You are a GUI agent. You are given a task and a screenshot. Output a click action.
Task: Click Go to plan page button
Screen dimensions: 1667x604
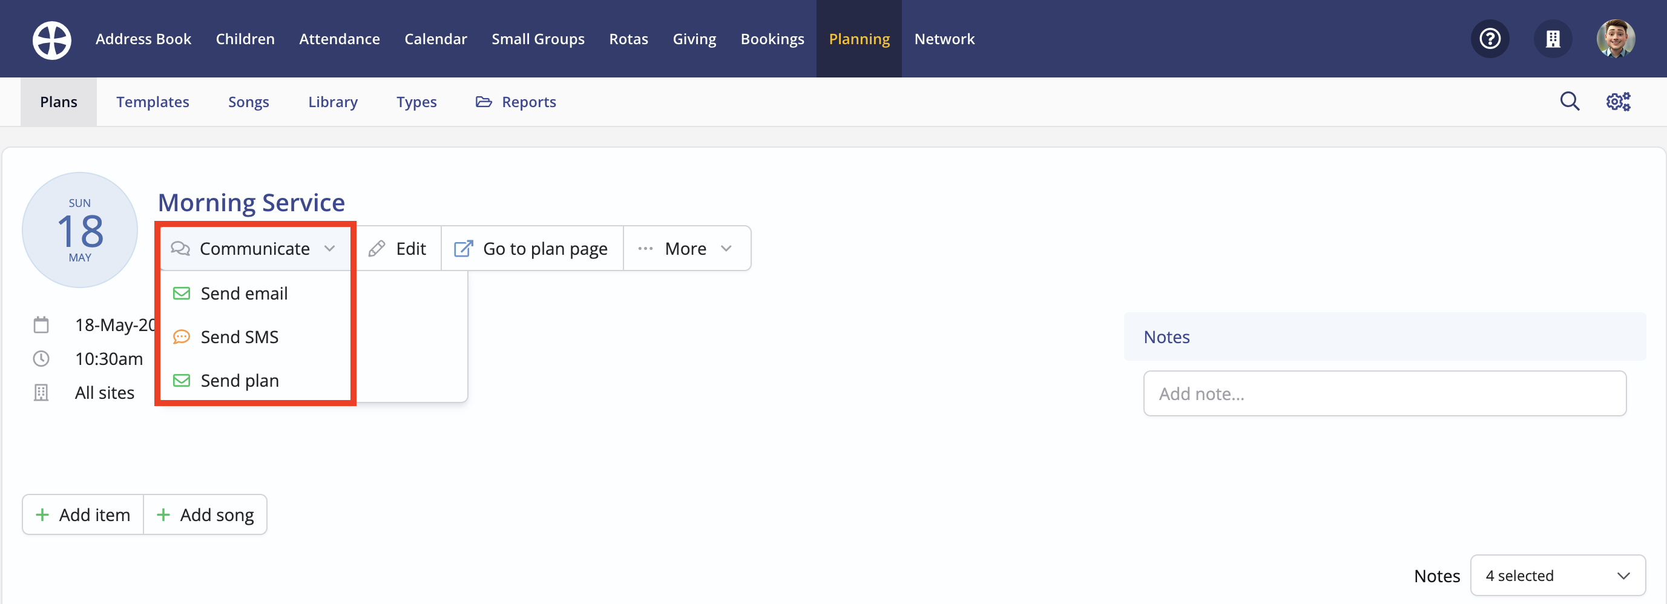[x=532, y=249]
